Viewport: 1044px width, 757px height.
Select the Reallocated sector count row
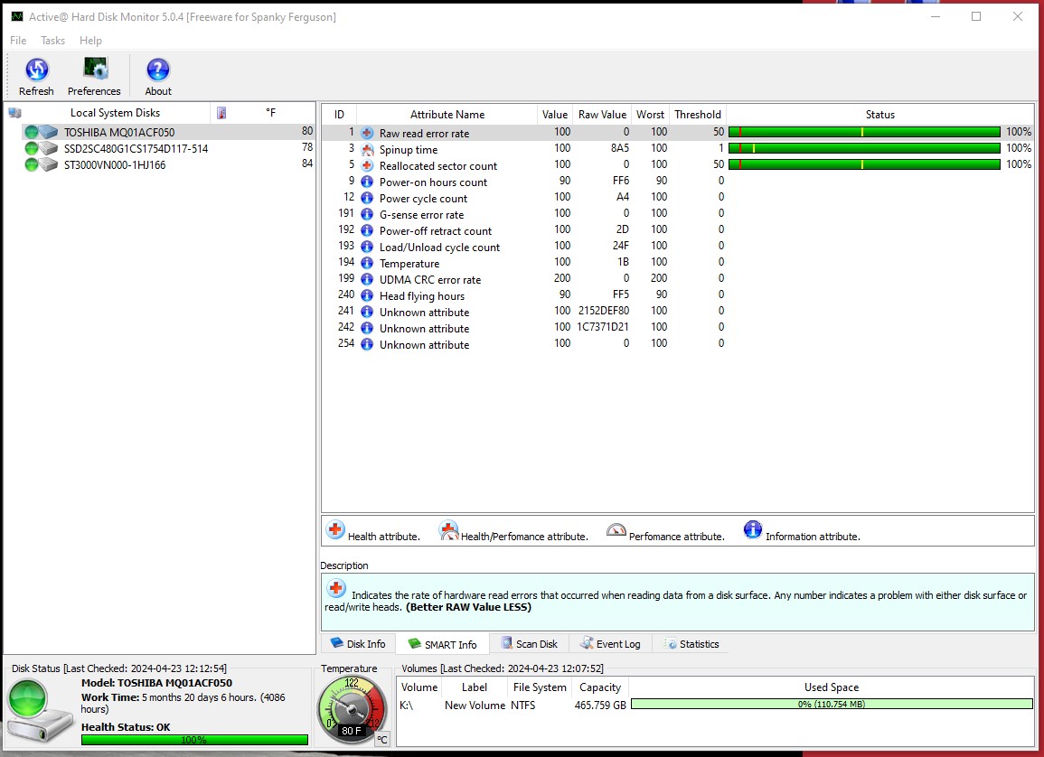(438, 165)
